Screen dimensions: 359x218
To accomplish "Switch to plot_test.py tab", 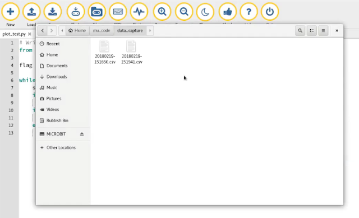I will pyautogui.click(x=13, y=34).
